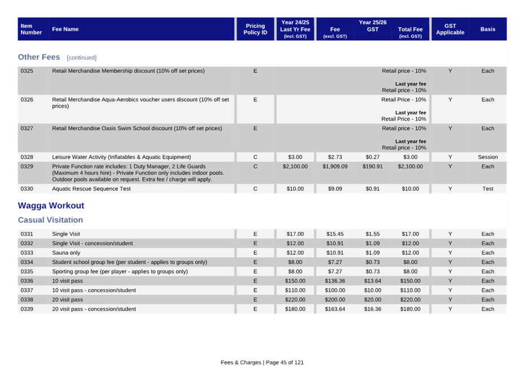Select item number 0339
This screenshot has height=371, width=524.
(27, 309)
